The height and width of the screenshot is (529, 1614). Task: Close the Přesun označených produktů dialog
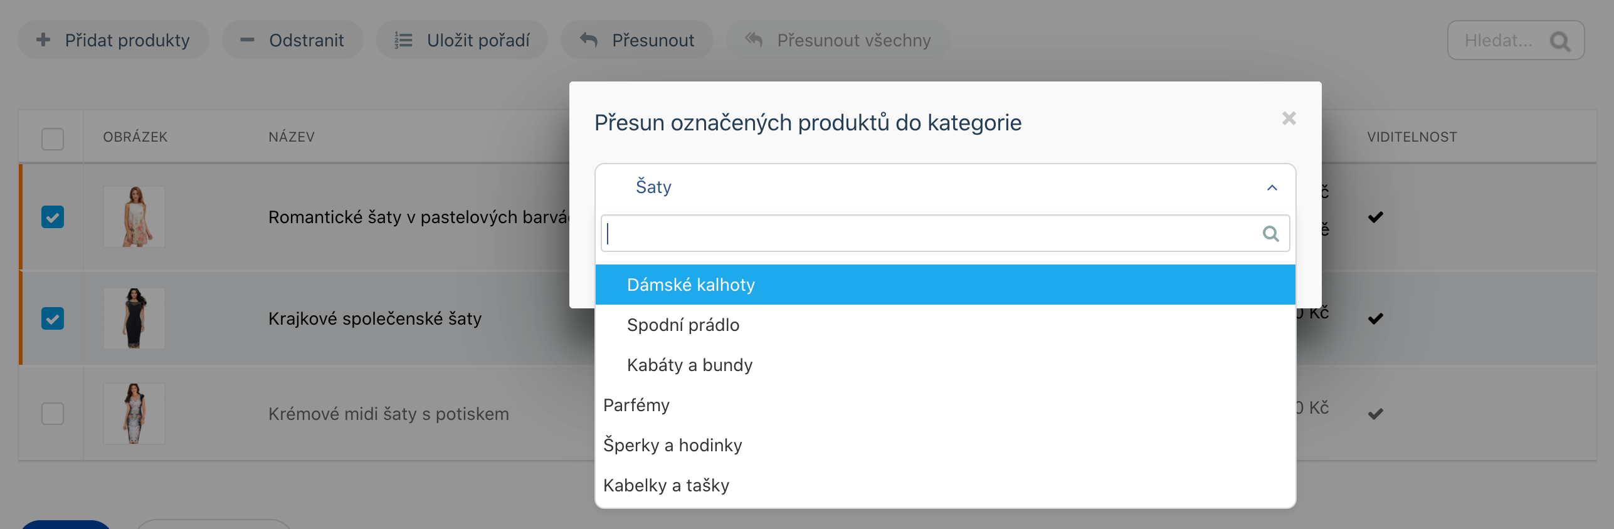pos(1289,118)
